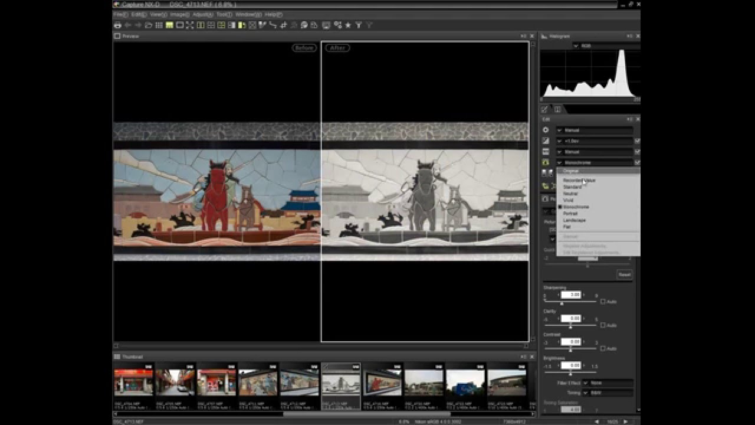Click the Contrast value input field

570,342
